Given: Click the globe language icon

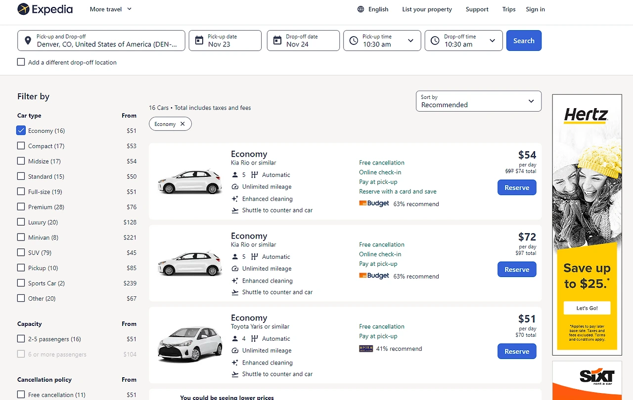Looking at the screenshot, I should [x=361, y=9].
